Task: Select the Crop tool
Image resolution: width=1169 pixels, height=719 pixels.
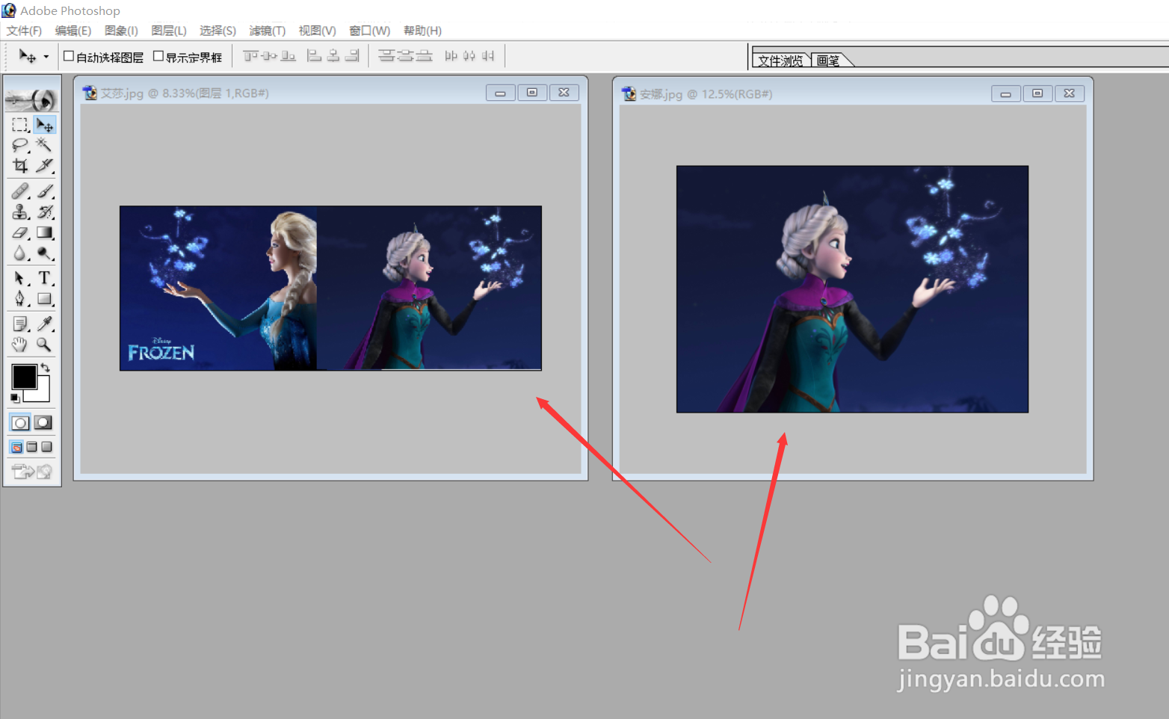Action: pos(20,165)
